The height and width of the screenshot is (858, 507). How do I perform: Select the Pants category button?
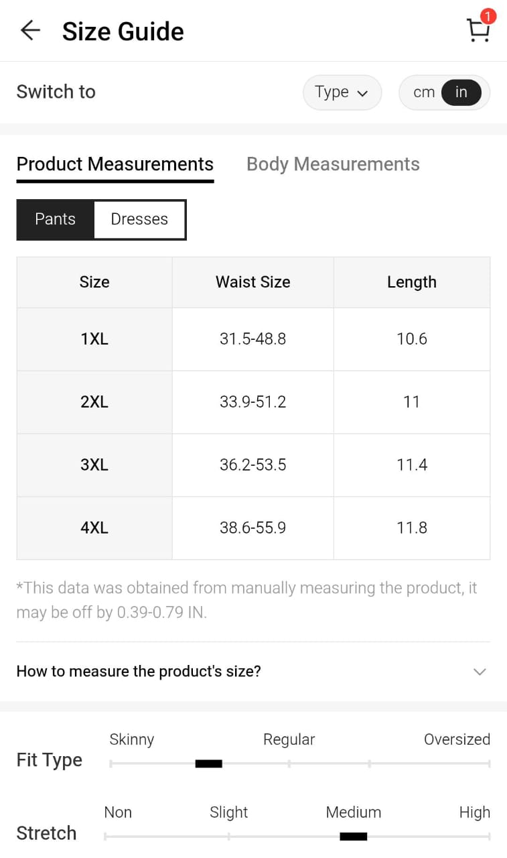pyautogui.click(x=55, y=219)
